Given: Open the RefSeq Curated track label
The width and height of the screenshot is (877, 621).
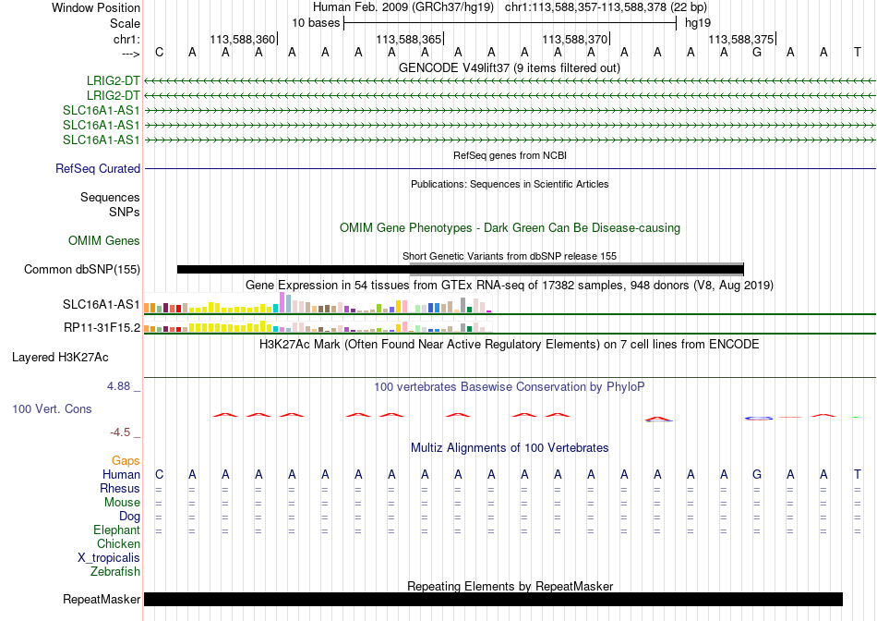Looking at the screenshot, I should click(97, 168).
